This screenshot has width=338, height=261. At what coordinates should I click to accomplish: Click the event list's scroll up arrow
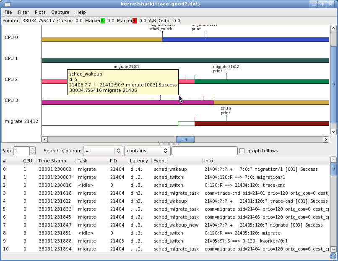tap(333, 160)
